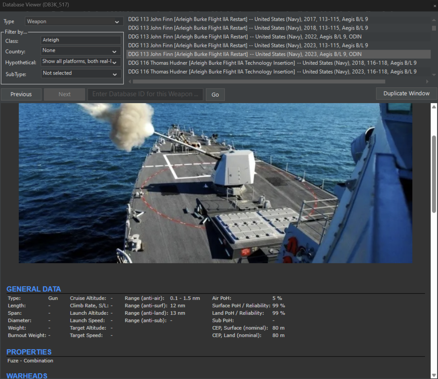Click the list scroll-up arrow icon

pos(434,20)
